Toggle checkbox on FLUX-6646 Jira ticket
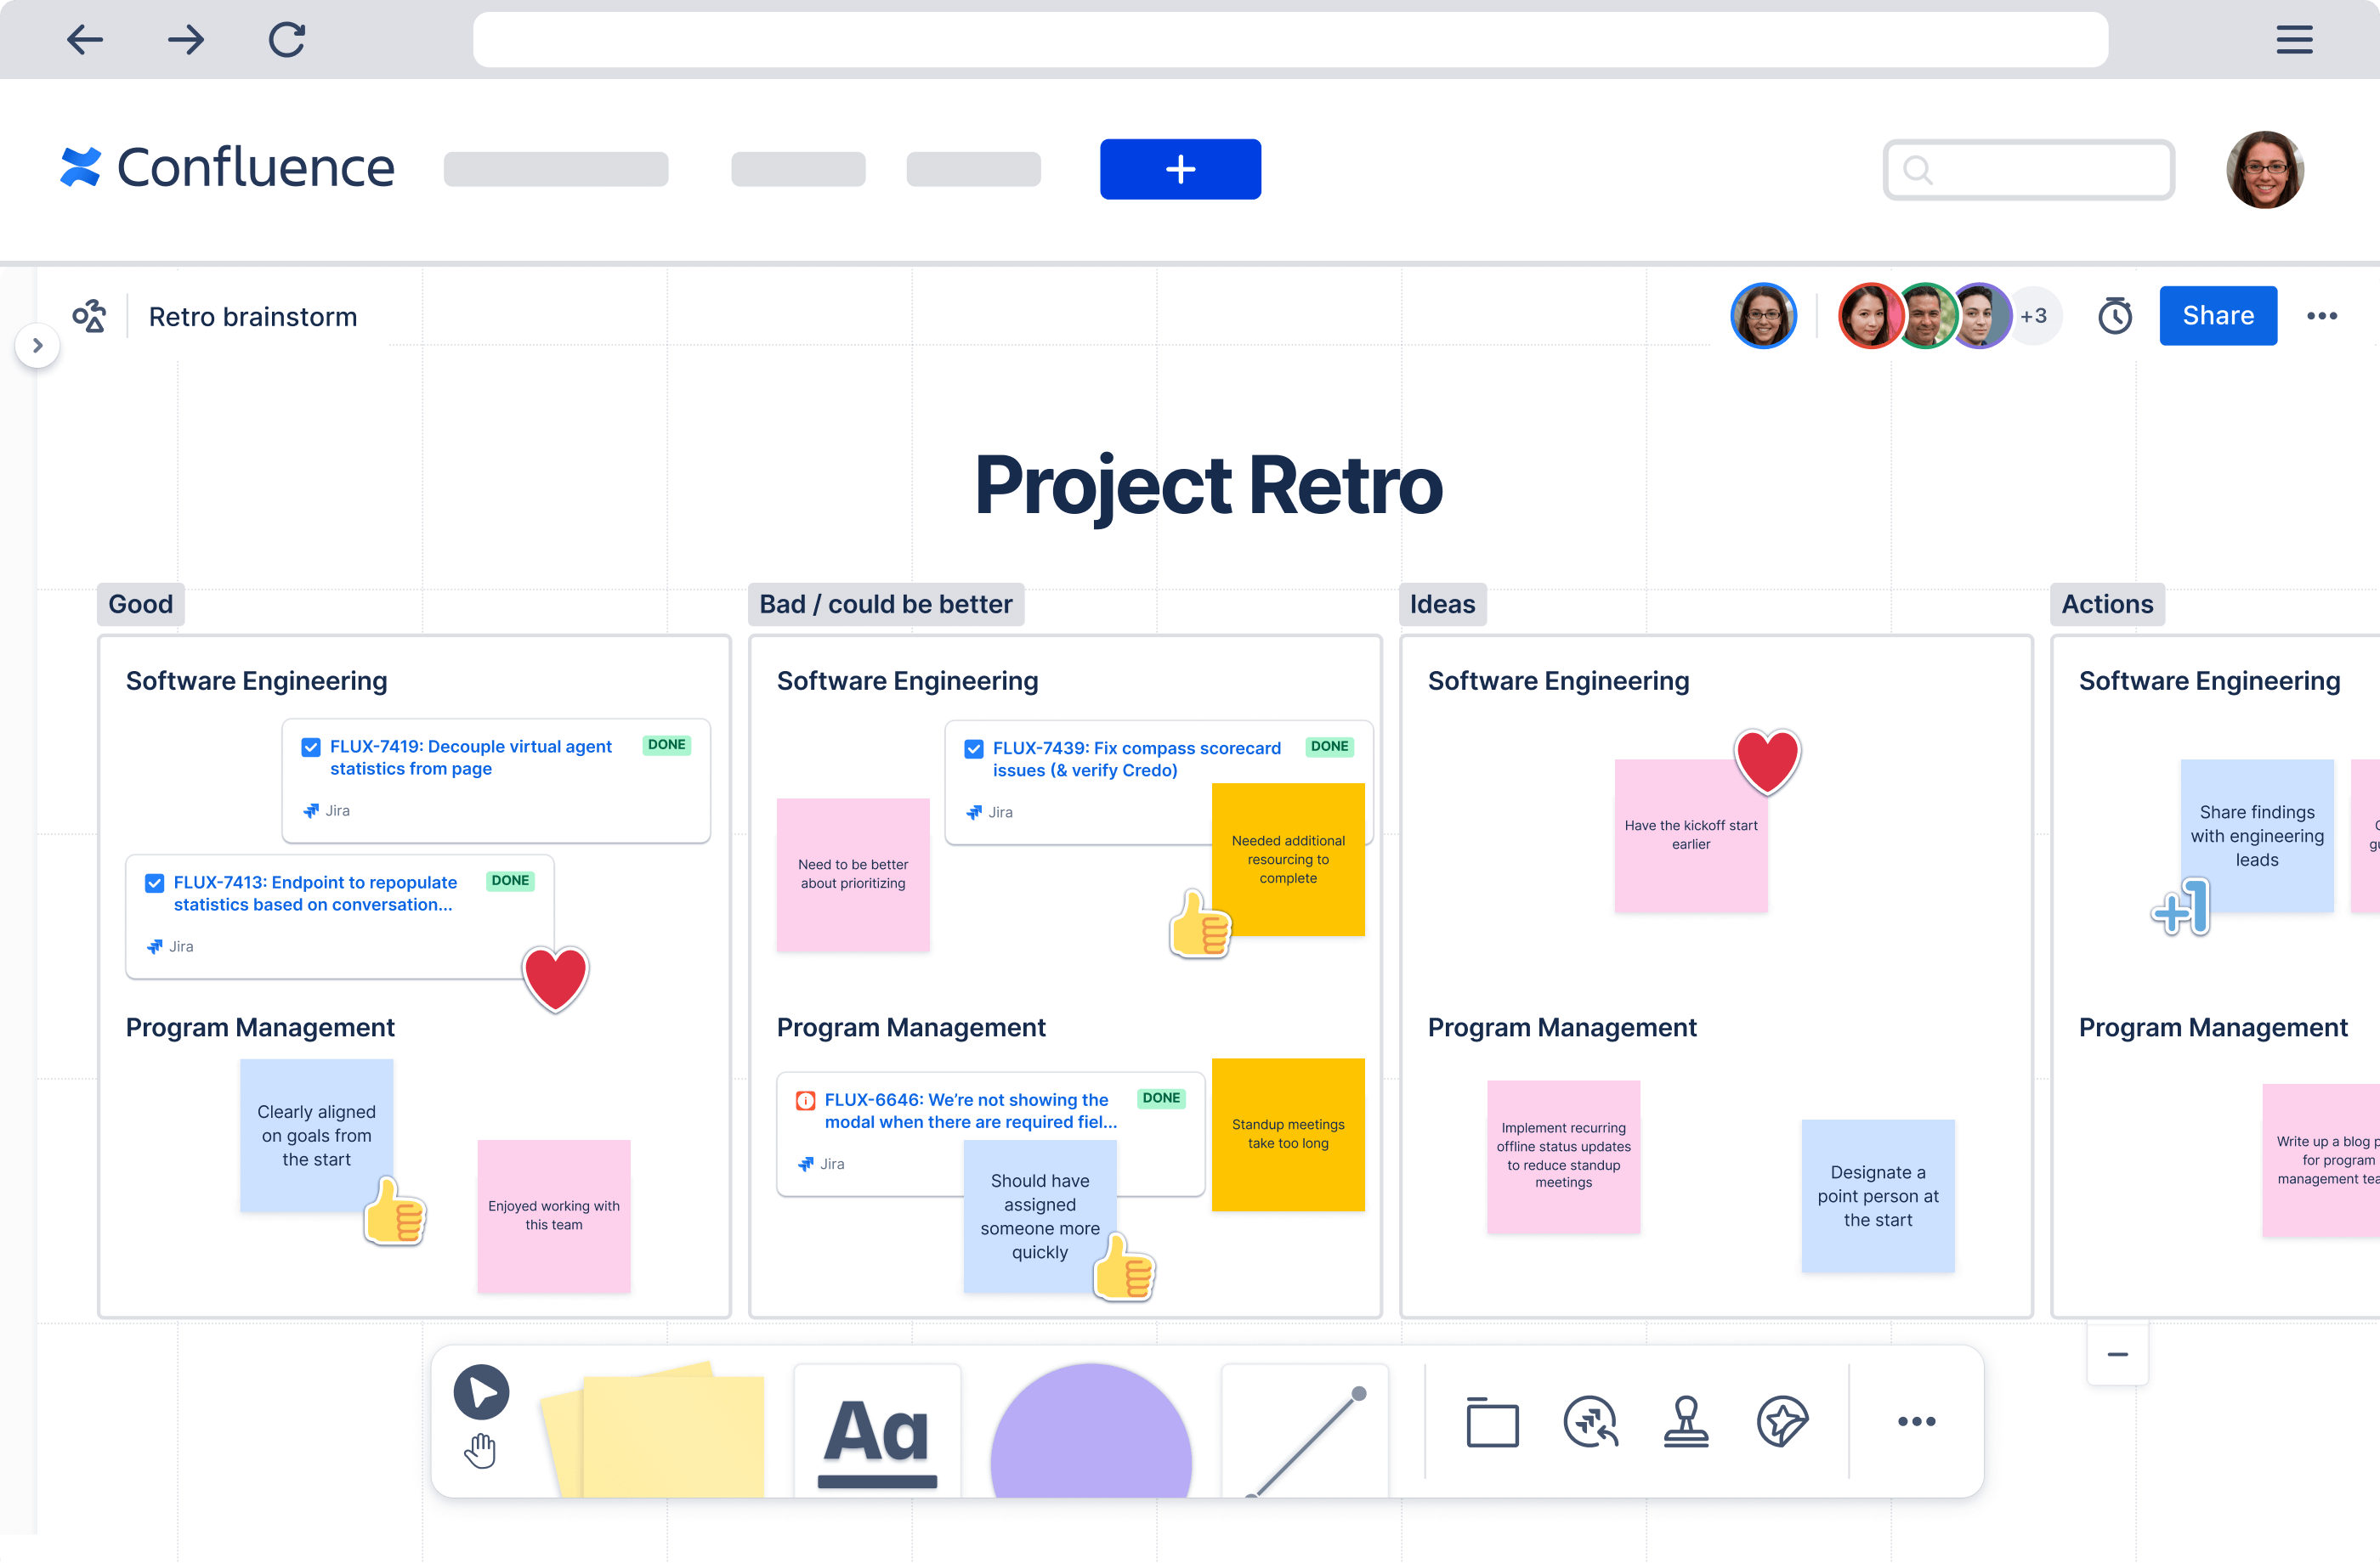This screenshot has height=1563, width=2380. 802,1099
